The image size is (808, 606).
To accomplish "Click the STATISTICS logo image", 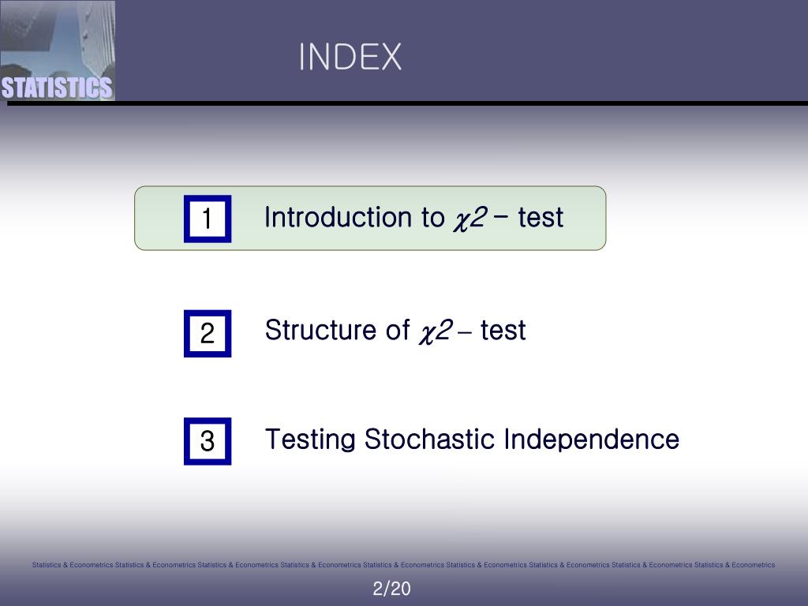I will (58, 50).
